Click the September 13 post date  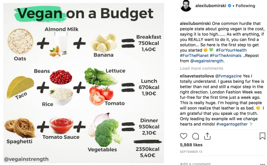click(x=191, y=152)
